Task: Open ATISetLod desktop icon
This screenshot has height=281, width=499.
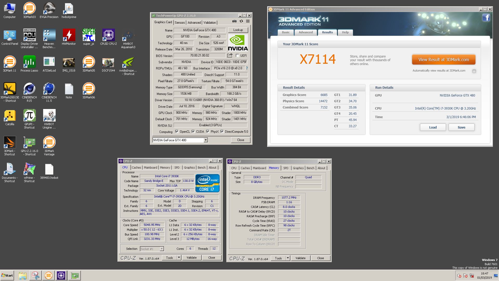Action: coord(49,64)
